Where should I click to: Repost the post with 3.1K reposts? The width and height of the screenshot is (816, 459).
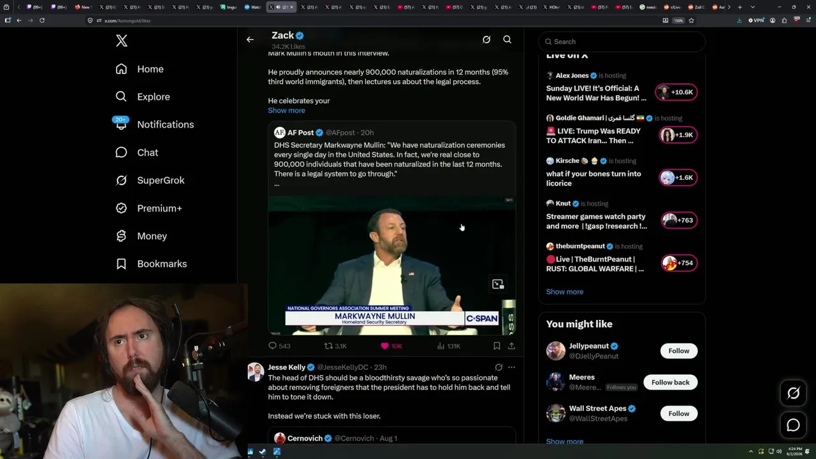(335, 346)
